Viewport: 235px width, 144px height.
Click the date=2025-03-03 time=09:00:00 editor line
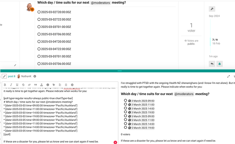point(41,106)
